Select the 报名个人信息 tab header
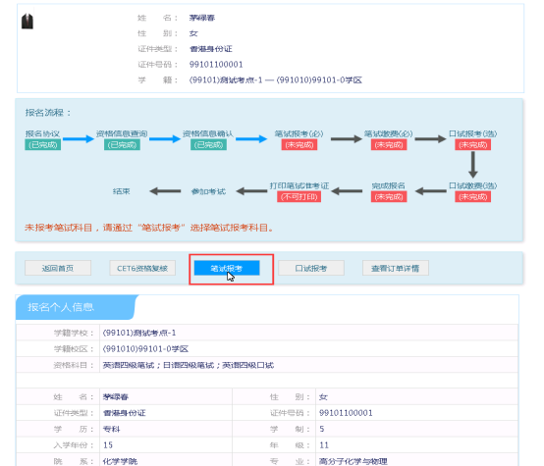 [76, 307]
